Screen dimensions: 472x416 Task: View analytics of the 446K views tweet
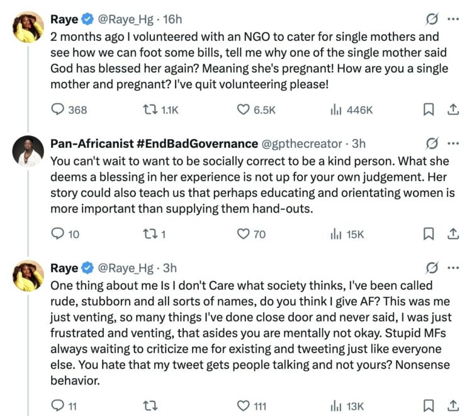click(x=337, y=110)
